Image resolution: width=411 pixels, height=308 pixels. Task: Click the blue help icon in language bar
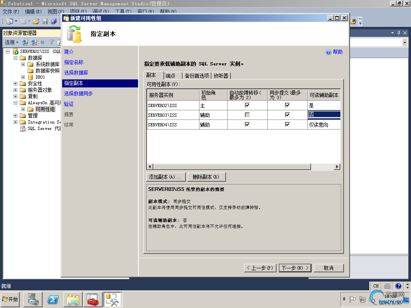pos(398,286)
